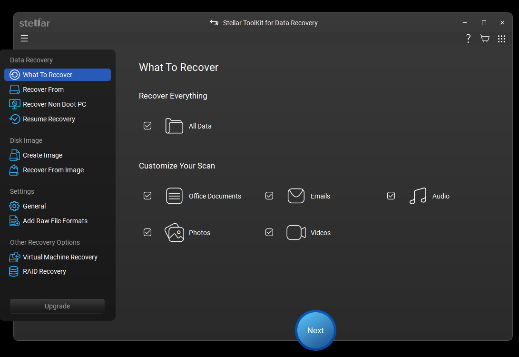Image resolution: width=519 pixels, height=357 pixels.
Task: Maximize the Stellar ToolKit window
Action: click(484, 22)
